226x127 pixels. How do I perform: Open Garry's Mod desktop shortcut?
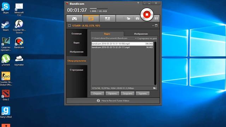[6, 112]
